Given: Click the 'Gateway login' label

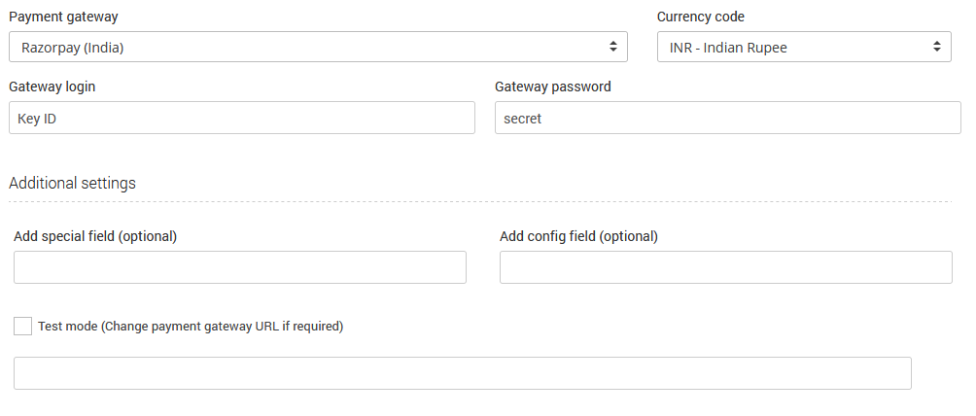Looking at the screenshot, I should [x=52, y=87].
